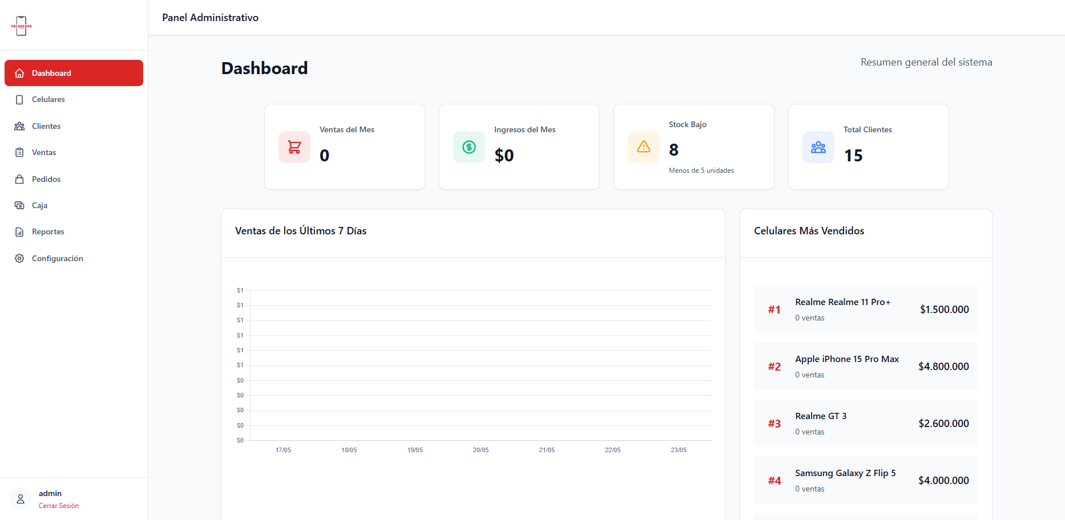
Task: Click the Celulados phone logo
Action: point(21,26)
